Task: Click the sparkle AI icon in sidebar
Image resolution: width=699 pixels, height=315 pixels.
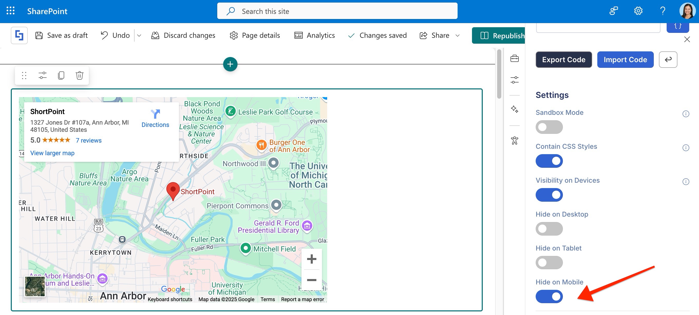Action: tap(514, 109)
